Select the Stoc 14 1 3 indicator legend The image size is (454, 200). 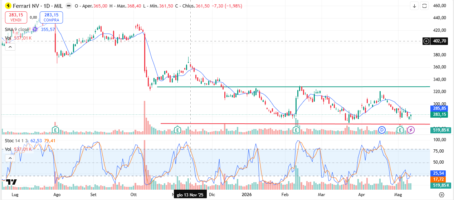click(x=17, y=141)
